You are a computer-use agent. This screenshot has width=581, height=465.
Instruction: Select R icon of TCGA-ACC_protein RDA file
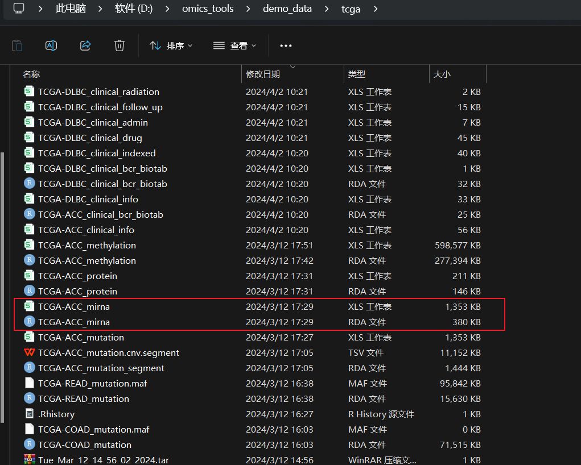click(29, 291)
